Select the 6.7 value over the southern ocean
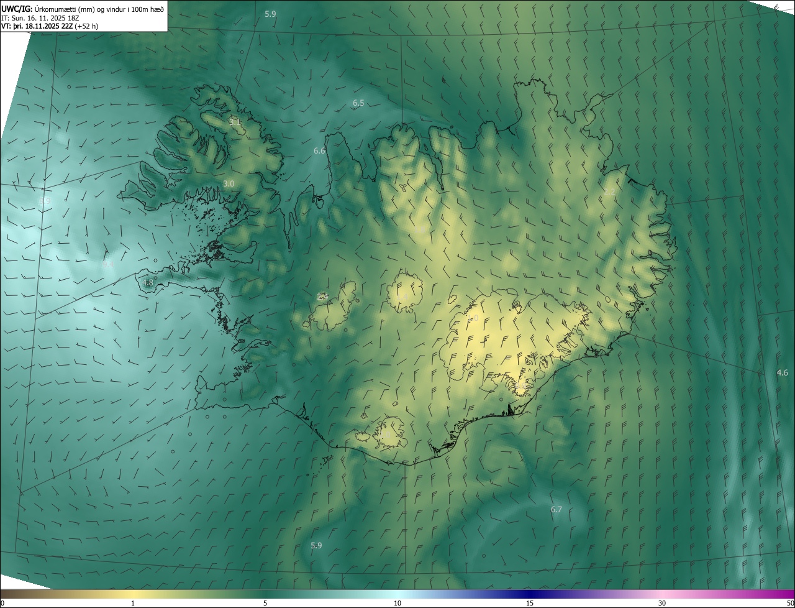This screenshot has width=795, height=608. pyautogui.click(x=556, y=509)
